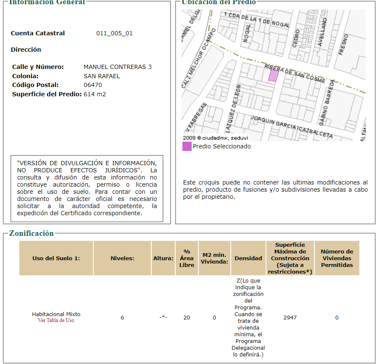Click the Cuenta Catastral label
This screenshot has height=364, width=377.
[38, 33]
